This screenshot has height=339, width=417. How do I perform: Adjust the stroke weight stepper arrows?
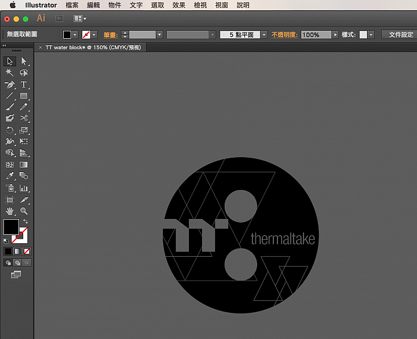125,35
